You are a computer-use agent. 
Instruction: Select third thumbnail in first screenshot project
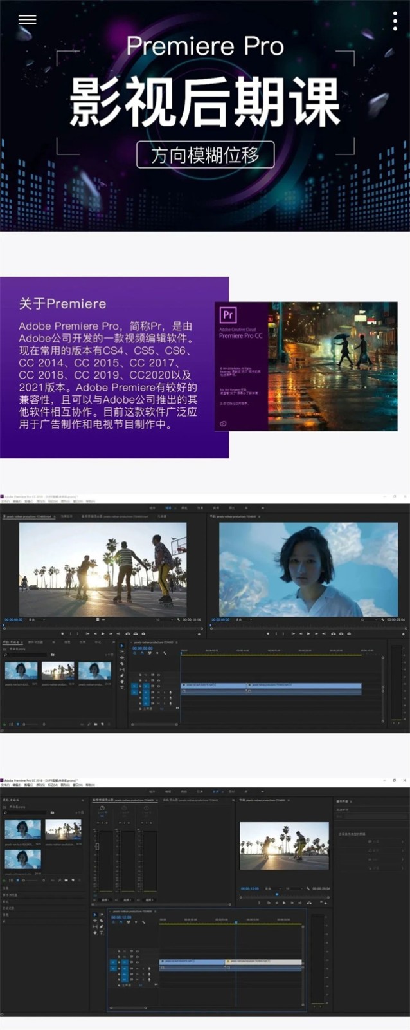point(94,671)
